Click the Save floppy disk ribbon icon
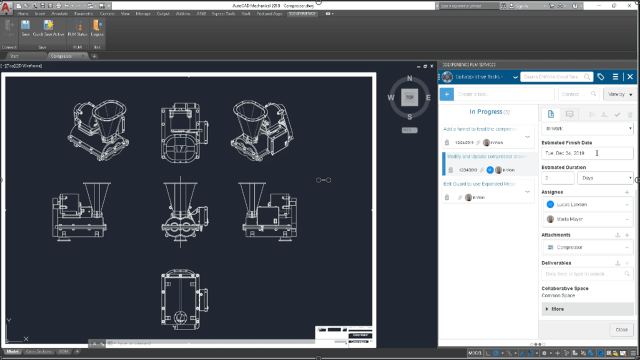 pos(25,25)
